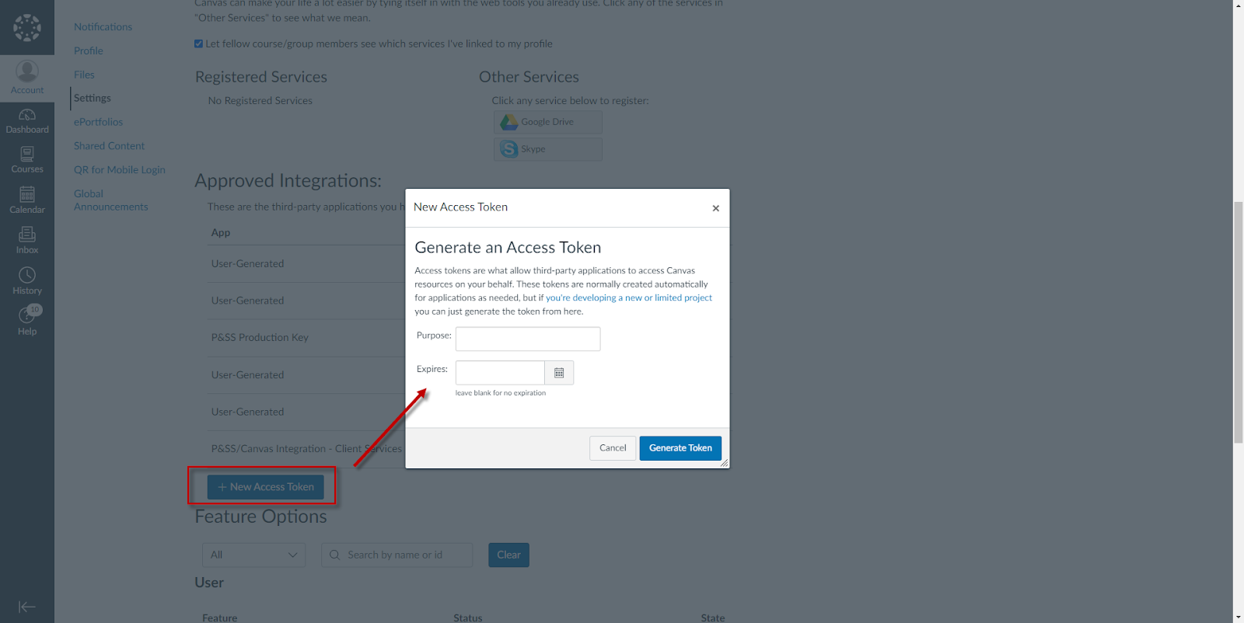The height and width of the screenshot is (623, 1244).
Task: Open QR for Mobile Login
Action: (x=120, y=170)
